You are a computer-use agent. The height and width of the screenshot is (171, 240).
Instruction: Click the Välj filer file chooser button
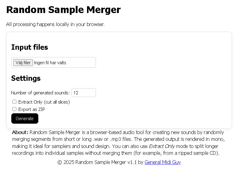coord(23,63)
